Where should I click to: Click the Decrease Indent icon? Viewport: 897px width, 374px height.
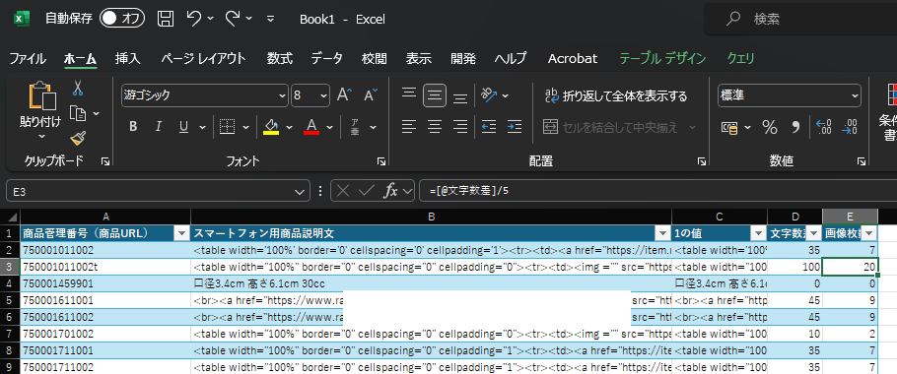489,127
